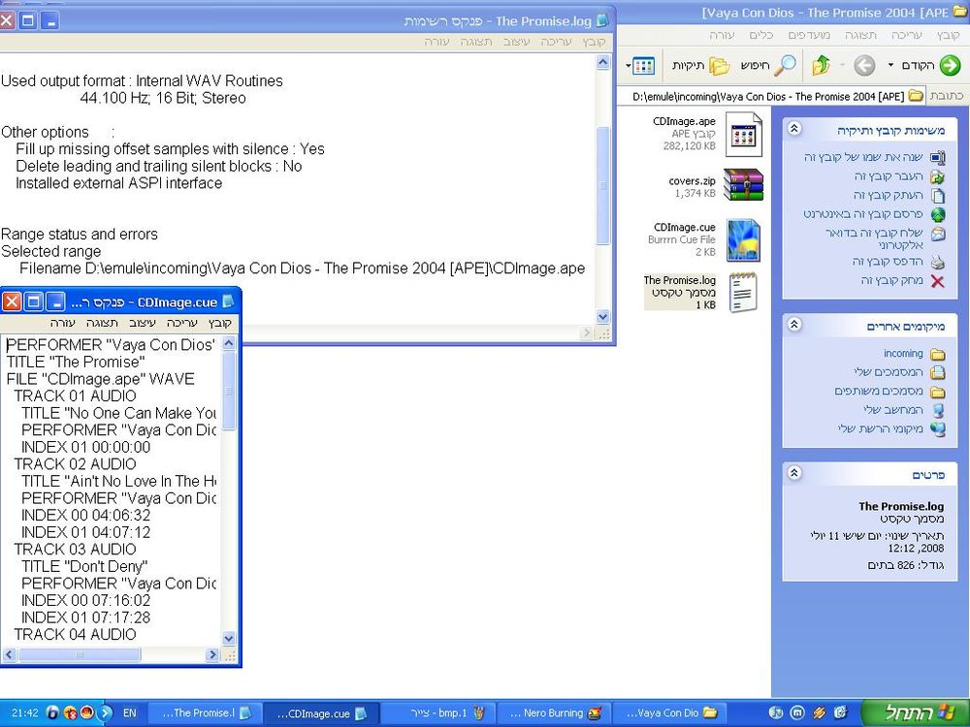Click the green Up folder arrow icon
The width and height of the screenshot is (970, 727).
pos(821,65)
